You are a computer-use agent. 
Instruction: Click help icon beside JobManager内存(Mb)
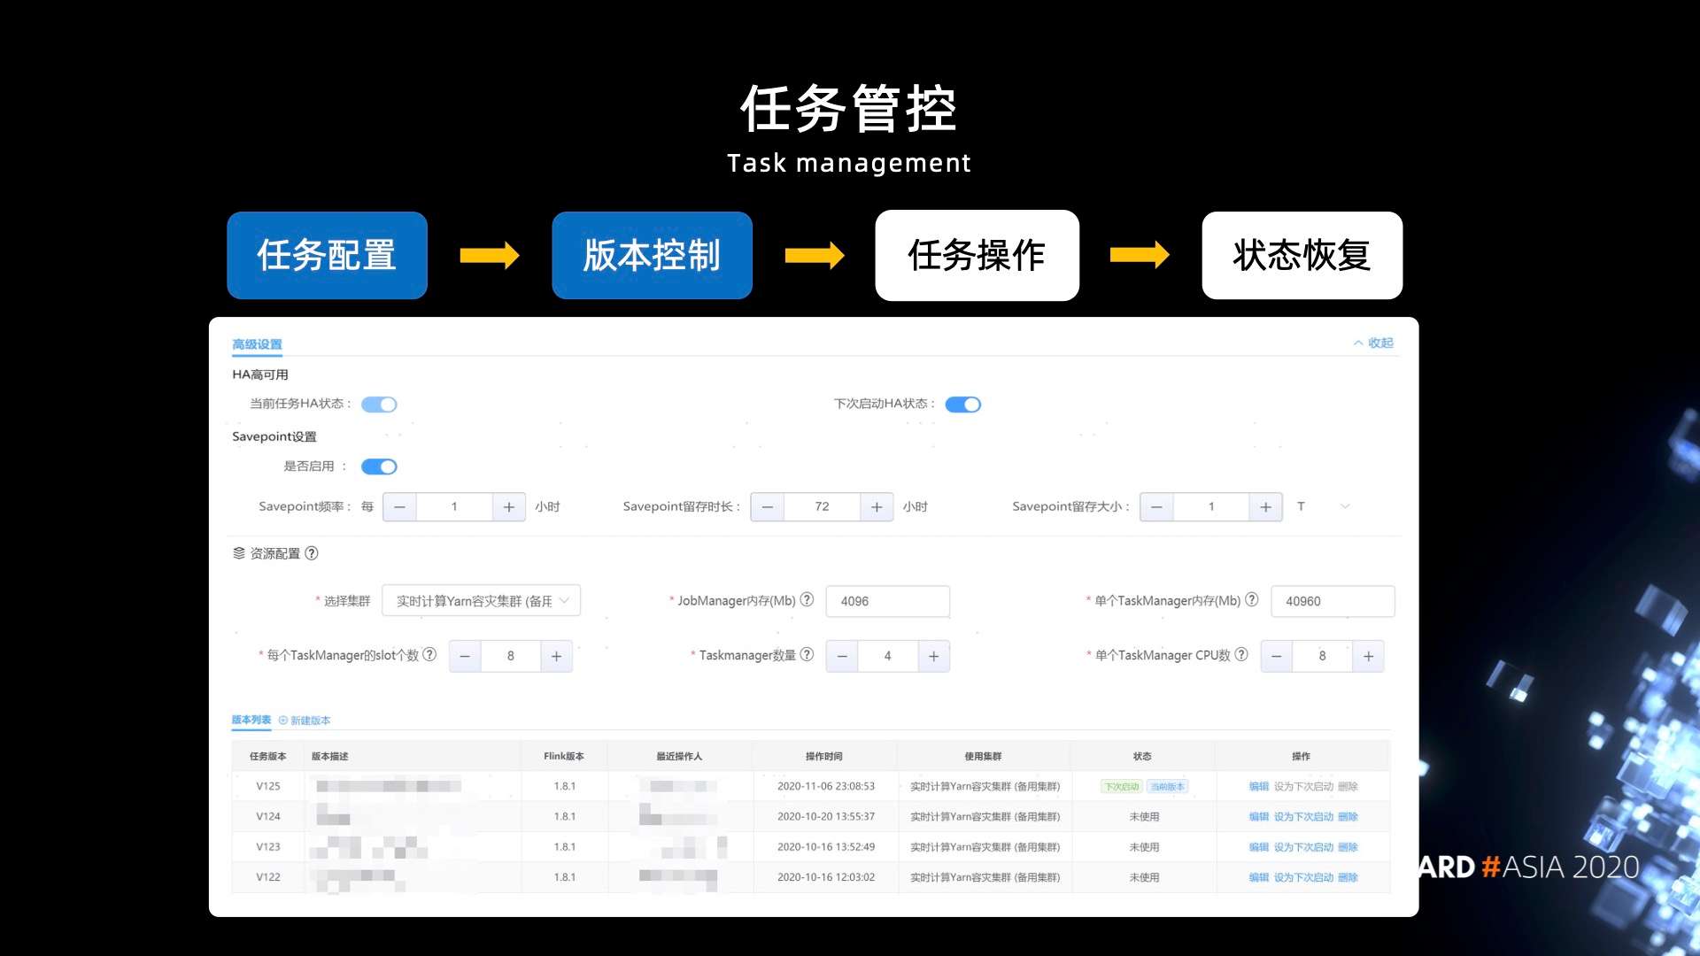tap(807, 600)
